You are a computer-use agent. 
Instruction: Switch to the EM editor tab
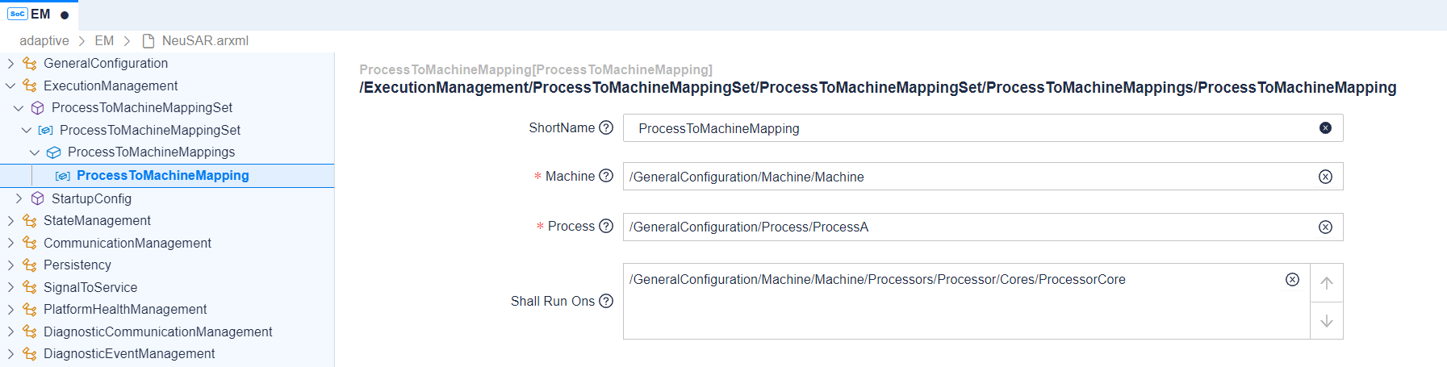tap(39, 15)
